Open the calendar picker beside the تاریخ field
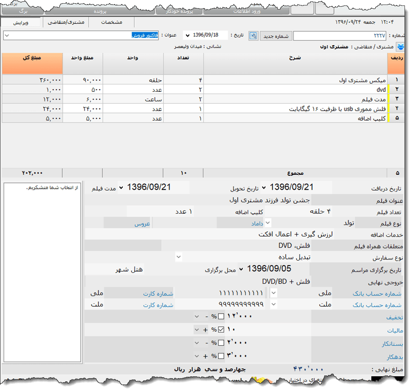 253,36
